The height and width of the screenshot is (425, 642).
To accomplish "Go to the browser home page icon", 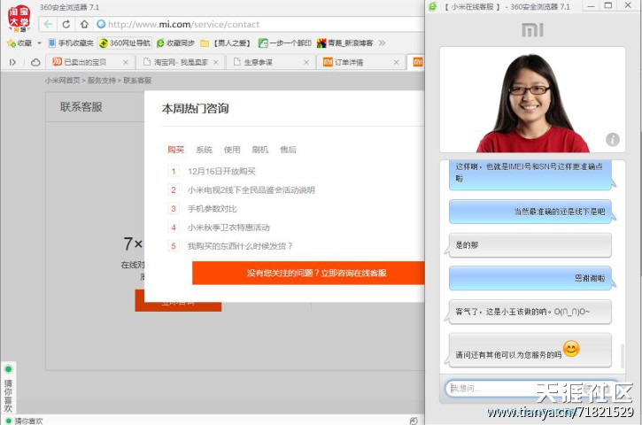I will [x=84, y=24].
